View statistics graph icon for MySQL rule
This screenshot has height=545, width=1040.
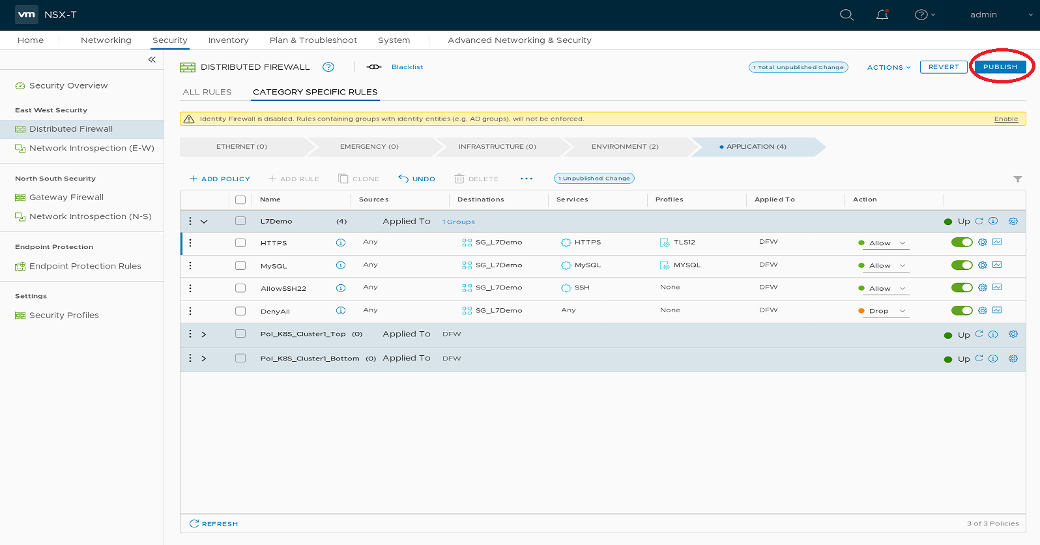pos(997,265)
